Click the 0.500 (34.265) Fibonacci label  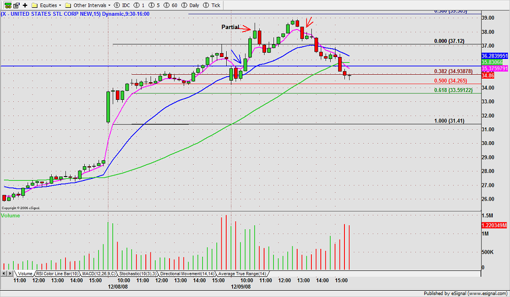[450, 81]
